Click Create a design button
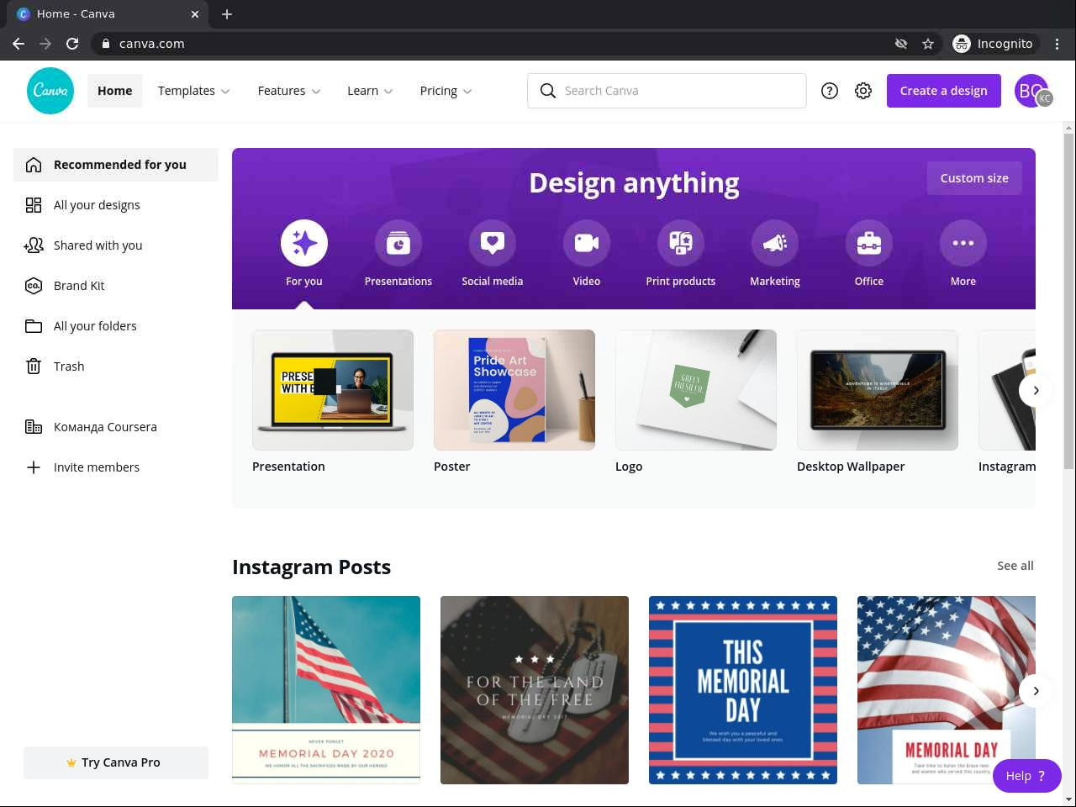Viewport: 1076px width, 807px height. click(944, 91)
